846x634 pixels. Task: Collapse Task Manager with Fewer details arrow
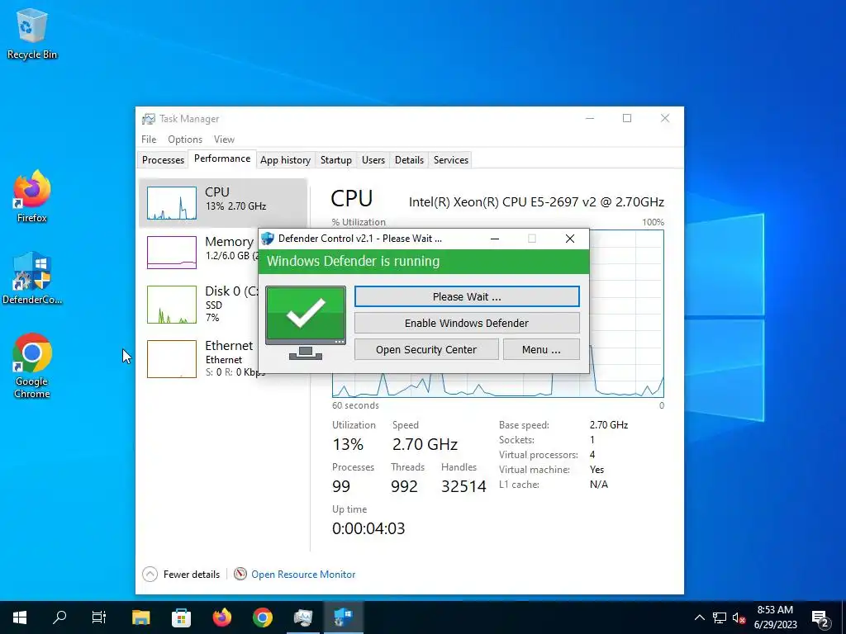(x=150, y=575)
